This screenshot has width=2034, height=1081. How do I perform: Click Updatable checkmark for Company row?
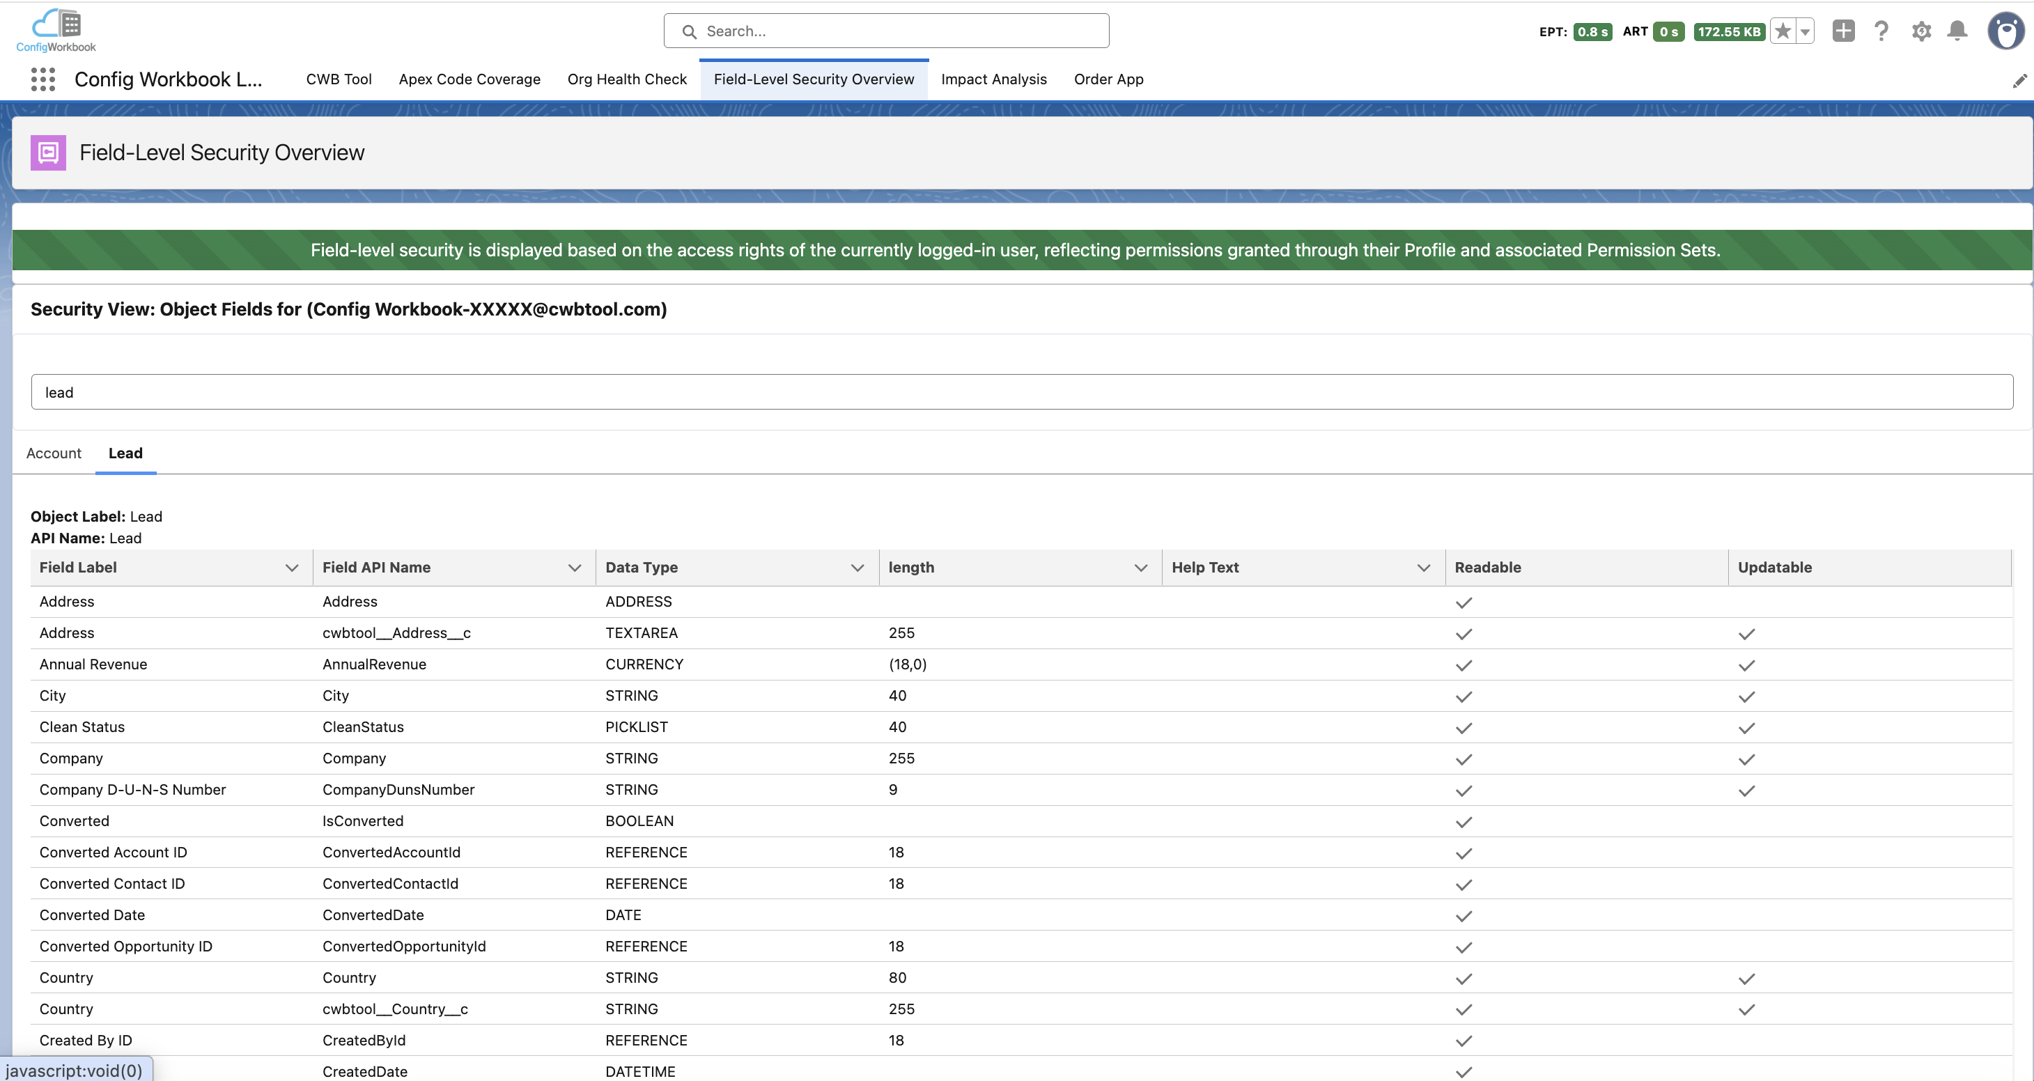tap(1746, 760)
